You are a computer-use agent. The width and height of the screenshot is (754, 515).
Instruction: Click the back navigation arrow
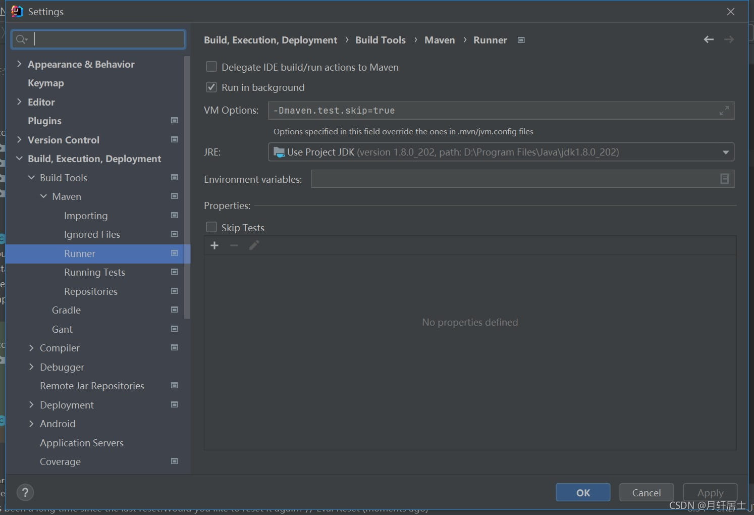[x=709, y=39]
